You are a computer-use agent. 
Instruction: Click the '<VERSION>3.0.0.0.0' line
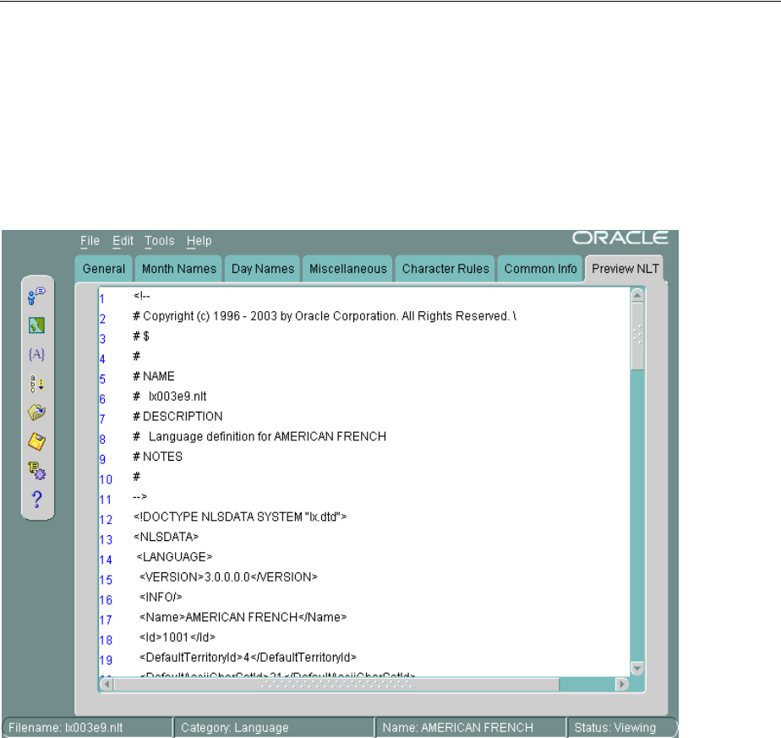coord(228,577)
